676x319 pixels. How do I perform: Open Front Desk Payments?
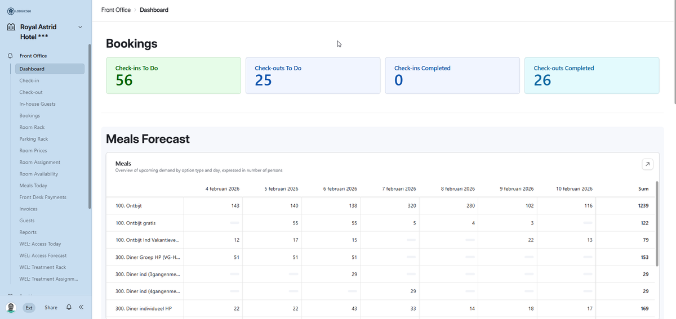pyautogui.click(x=43, y=197)
